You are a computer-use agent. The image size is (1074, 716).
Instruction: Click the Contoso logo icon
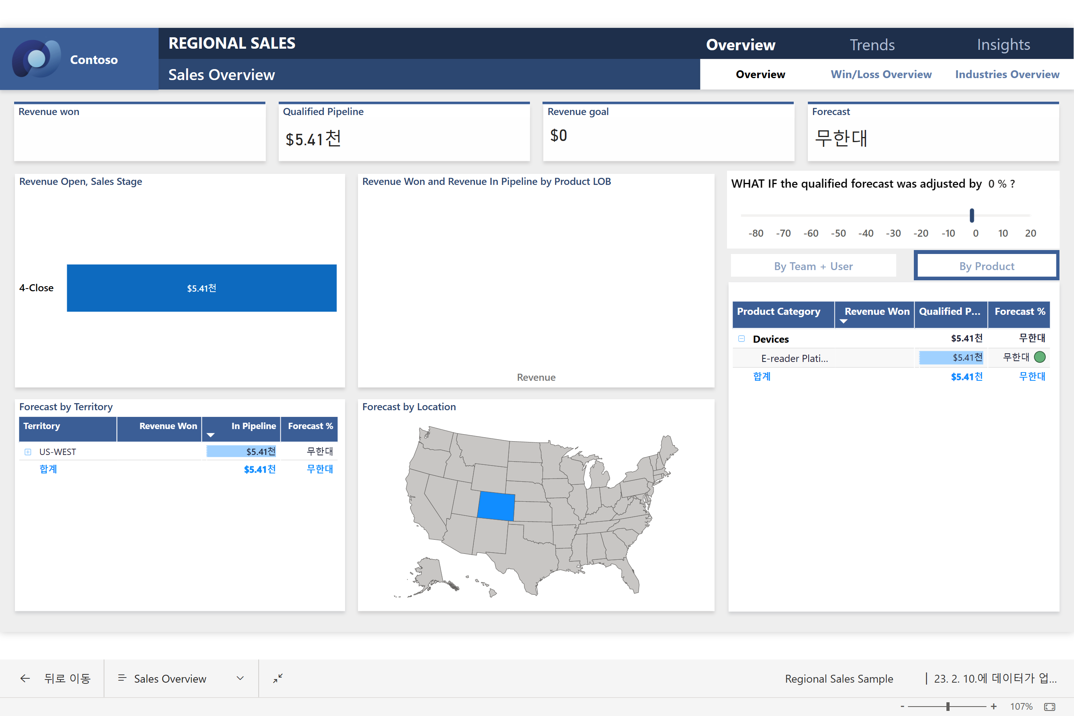click(x=37, y=59)
